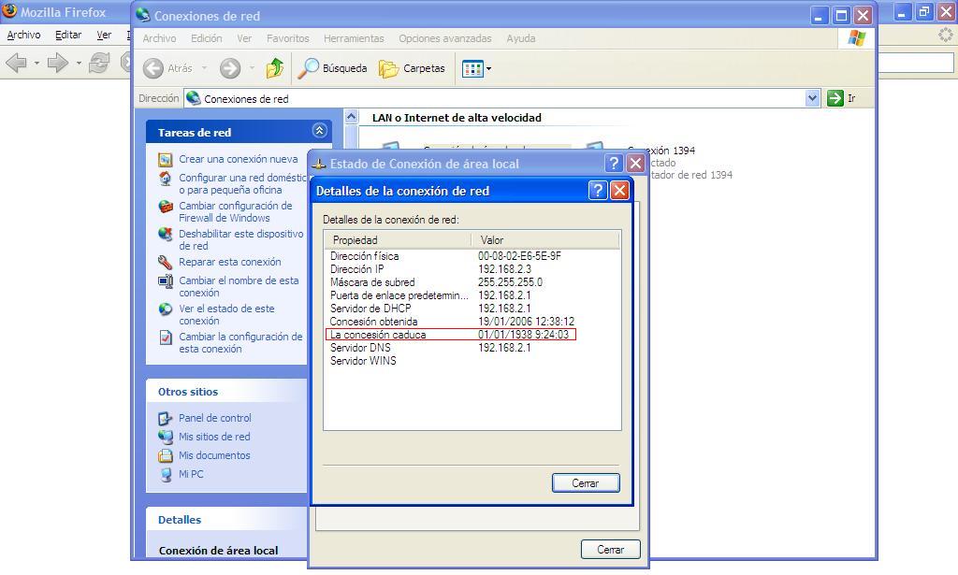Click Cambiar el nombre de esta conexión icon

coord(166,281)
